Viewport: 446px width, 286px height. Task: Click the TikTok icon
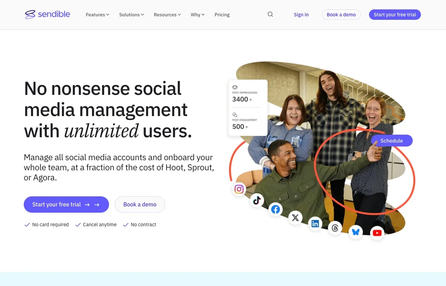[257, 200]
